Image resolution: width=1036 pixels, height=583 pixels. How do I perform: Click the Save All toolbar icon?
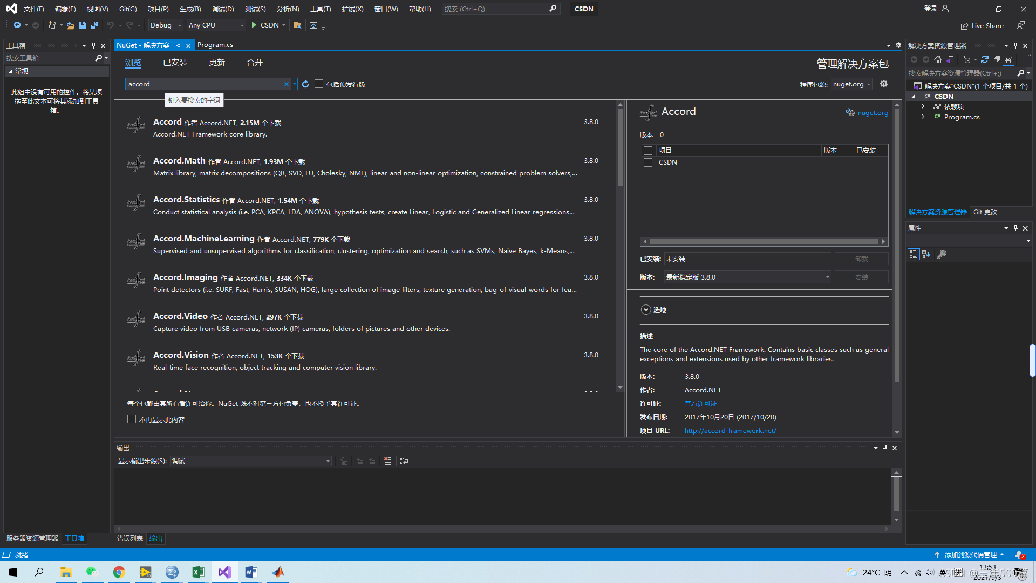[x=94, y=25]
